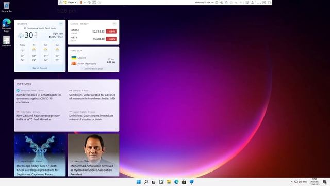330x186 pixels.
Task: Click Ukraine team in Euro 2020 widget
Action: click(79, 58)
